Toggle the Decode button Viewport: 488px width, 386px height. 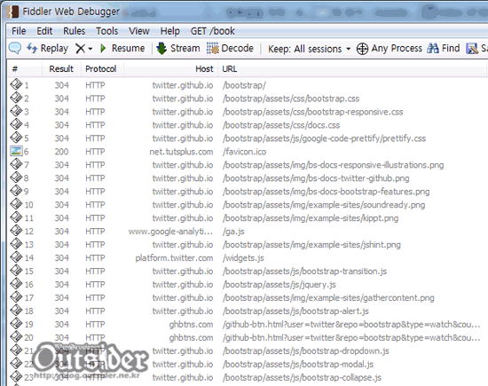[x=230, y=48]
